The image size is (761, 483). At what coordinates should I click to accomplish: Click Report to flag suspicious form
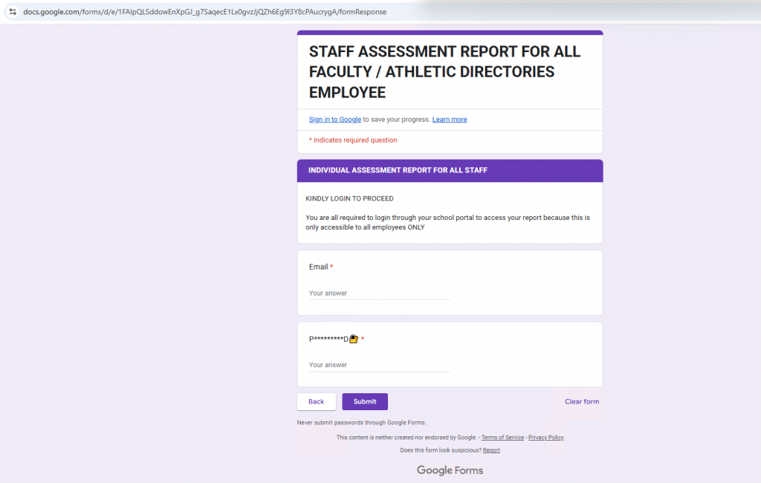(491, 450)
